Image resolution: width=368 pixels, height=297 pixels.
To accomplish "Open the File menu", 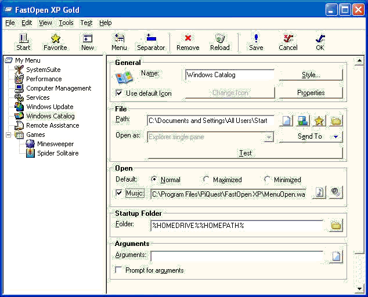I will point(10,23).
